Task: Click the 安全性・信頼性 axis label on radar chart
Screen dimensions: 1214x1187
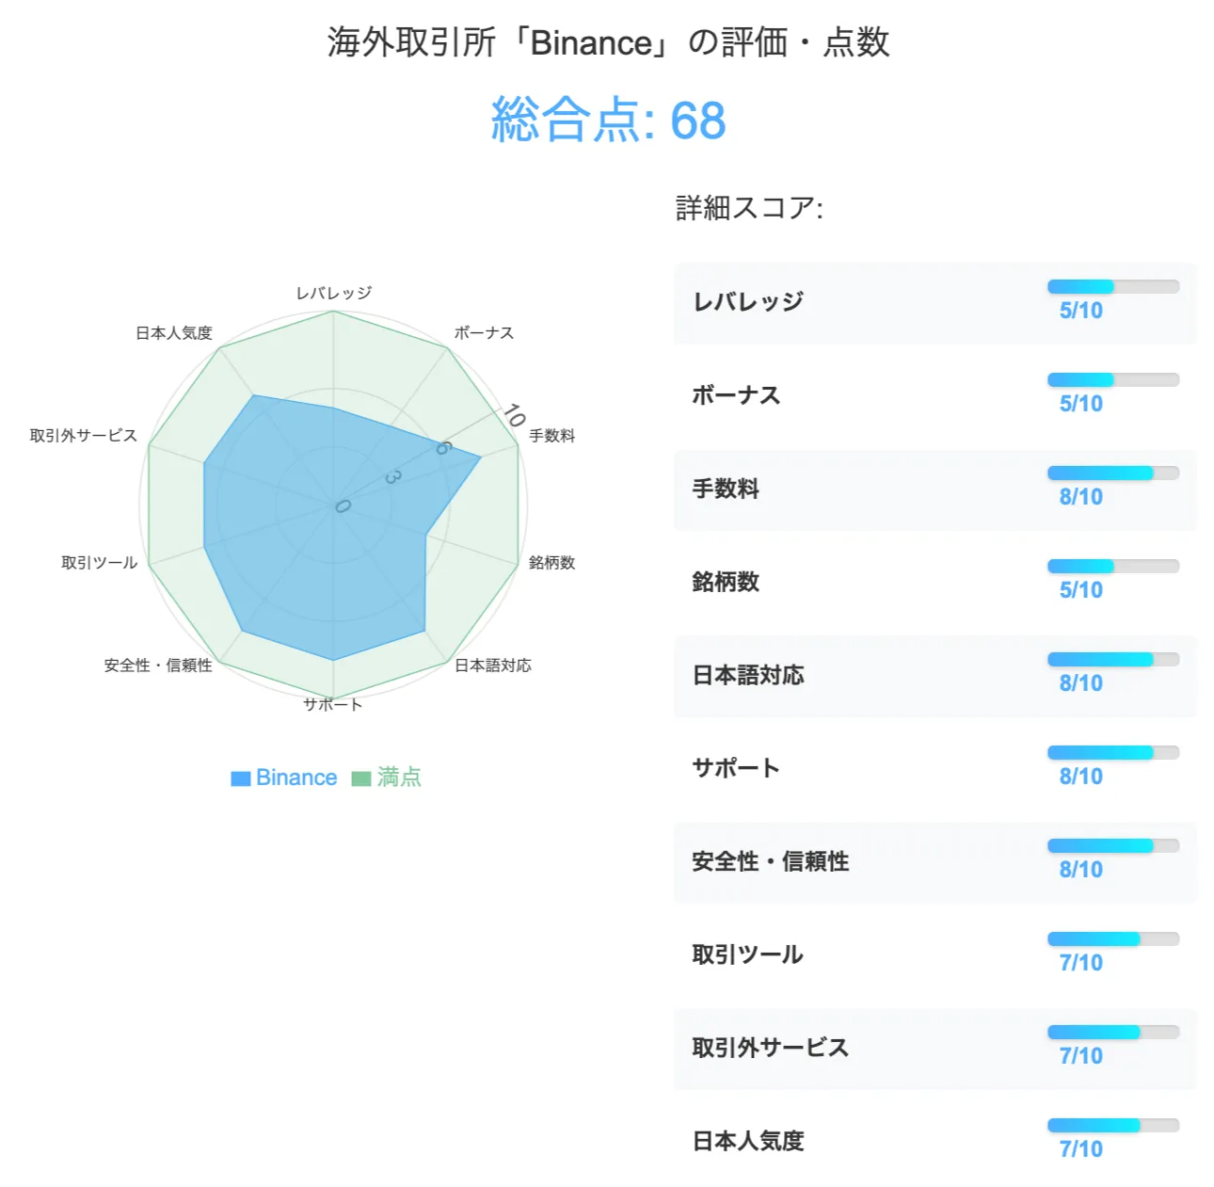Action: (158, 666)
